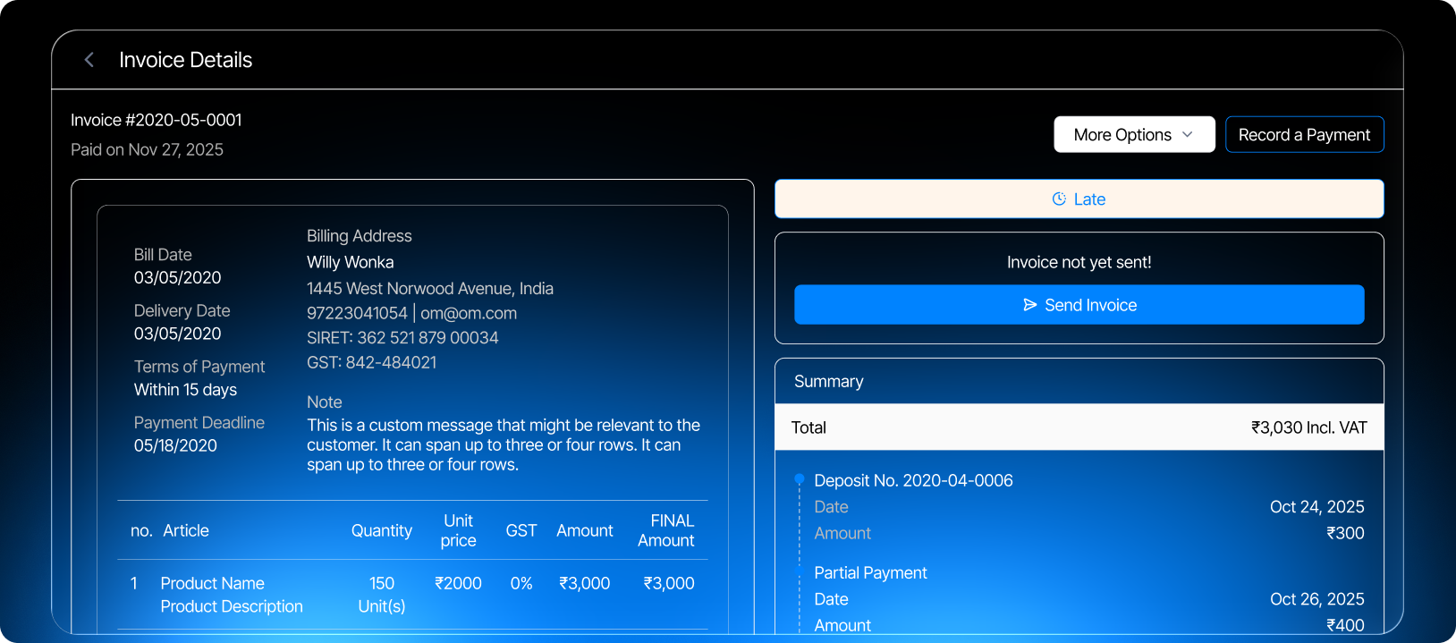Viewport: 1456px width, 643px height.
Task: Select the Product Name line item
Action: [x=213, y=584]
